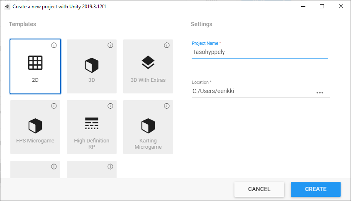Open info for the bottom-row second template
351x201 pixels.
(x=110, y=167)
